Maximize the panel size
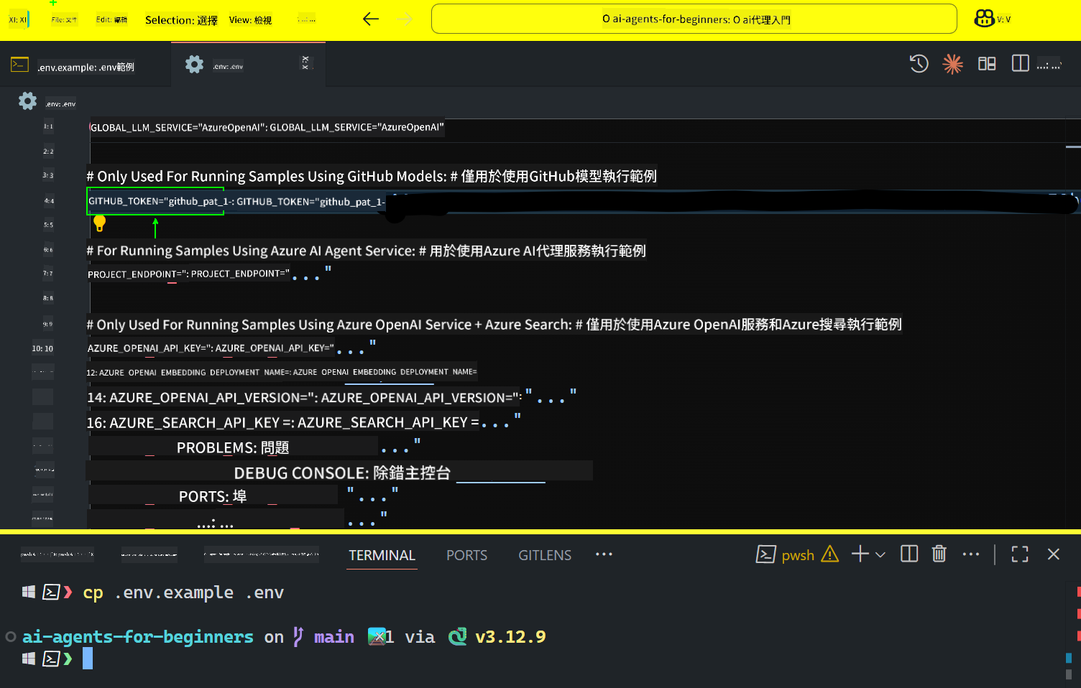This screenshot has width=1081, height=688. point(1020,554)
